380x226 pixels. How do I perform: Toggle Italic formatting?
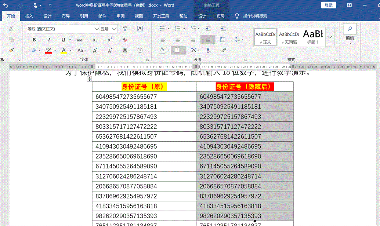point(49,40)
